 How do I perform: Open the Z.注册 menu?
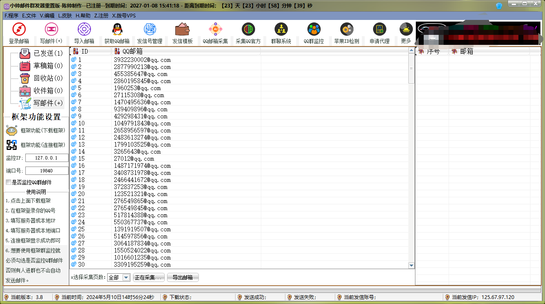coord(101,16)
